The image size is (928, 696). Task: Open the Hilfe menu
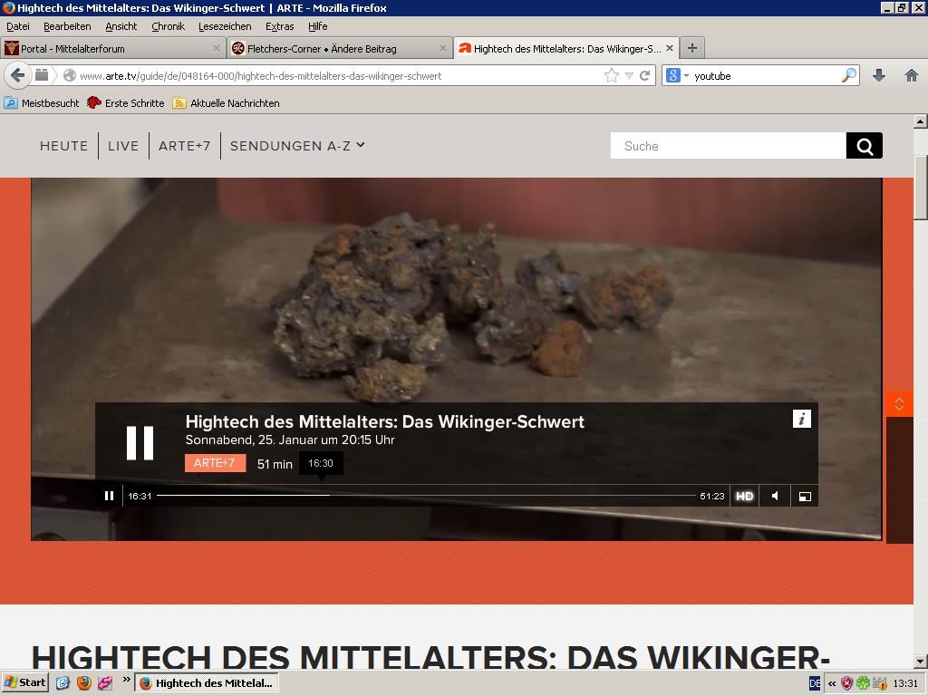(x=318, y=26)
